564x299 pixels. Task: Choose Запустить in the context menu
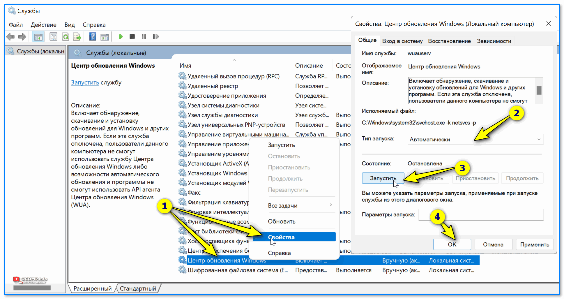pyautogui.click(x=294, y=145)
